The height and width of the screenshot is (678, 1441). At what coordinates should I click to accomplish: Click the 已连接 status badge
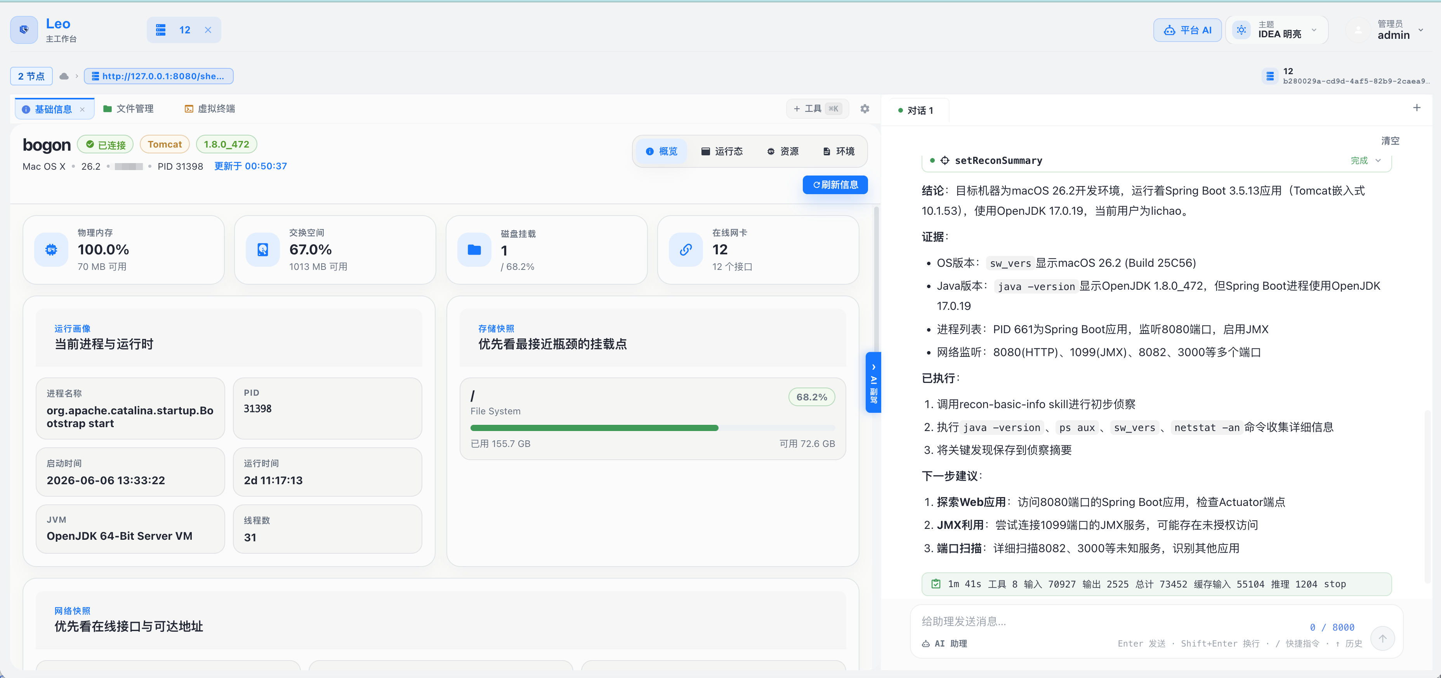point(105,144)
